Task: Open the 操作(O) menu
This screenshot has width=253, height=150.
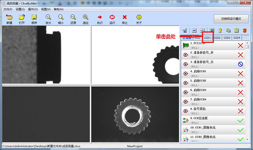Action: (x=33, y=9)
